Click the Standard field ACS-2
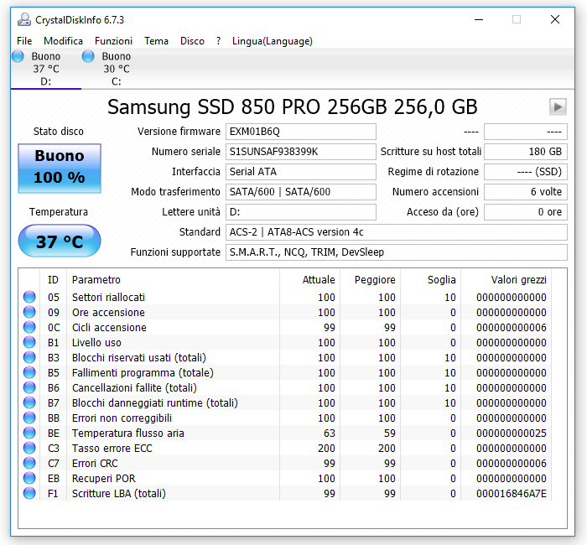Viewport: 587px width, 545px height. point(397,232)
